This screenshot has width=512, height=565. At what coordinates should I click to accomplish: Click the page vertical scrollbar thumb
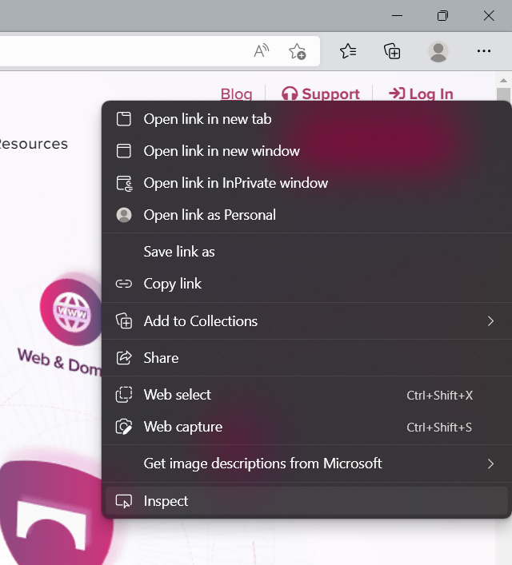(503, 94)
